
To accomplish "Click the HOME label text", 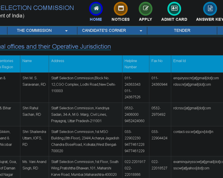I will click(x=96, y=19).
